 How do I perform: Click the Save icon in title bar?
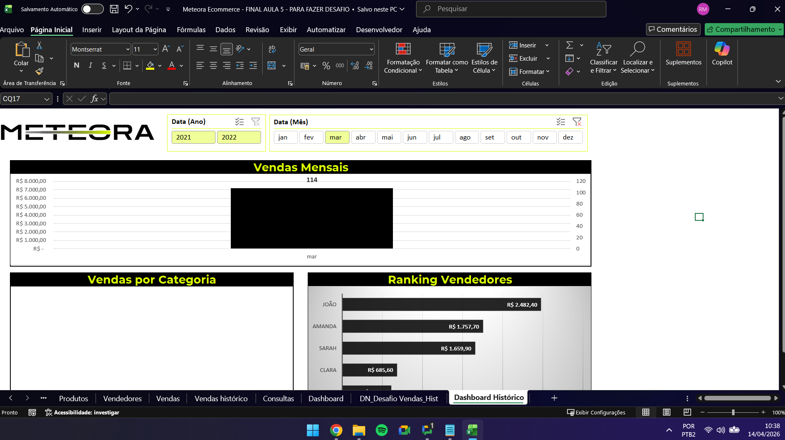point(114,9)
